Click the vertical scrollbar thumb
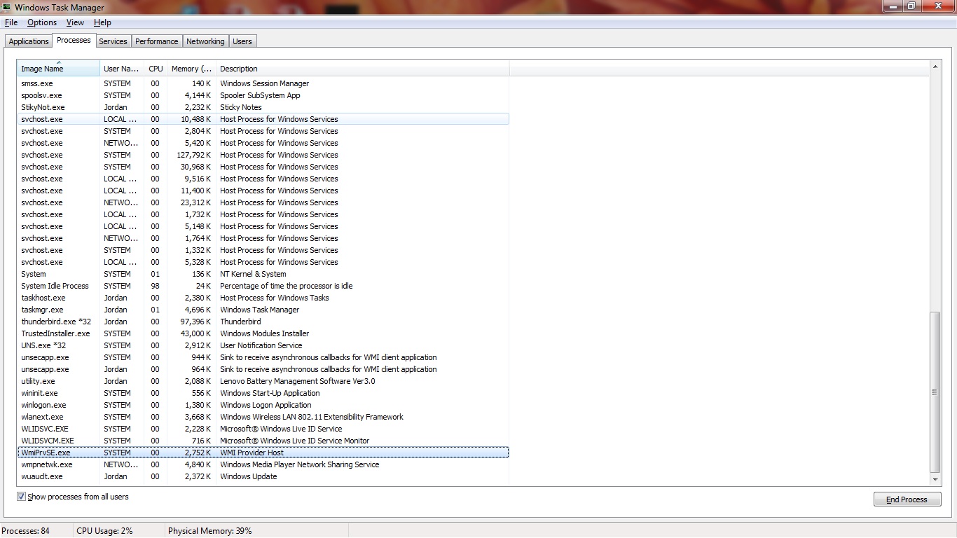 tap(935, 392)
